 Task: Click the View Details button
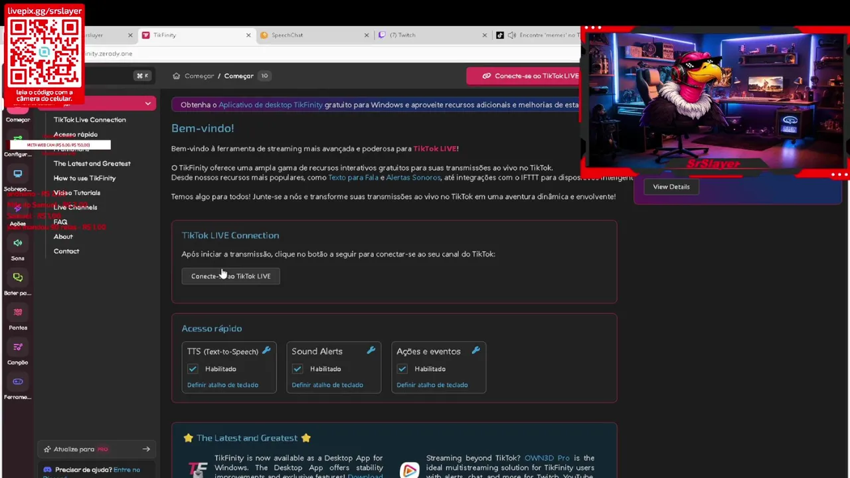point(671,187)
